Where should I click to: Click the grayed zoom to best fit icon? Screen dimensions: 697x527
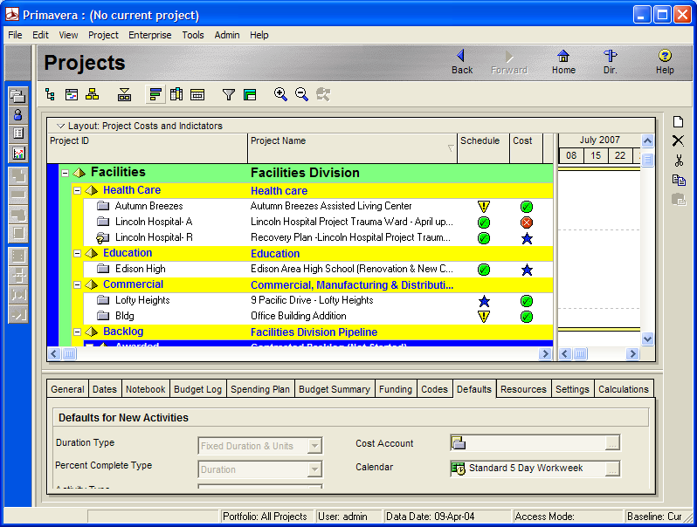click(323, 94)
